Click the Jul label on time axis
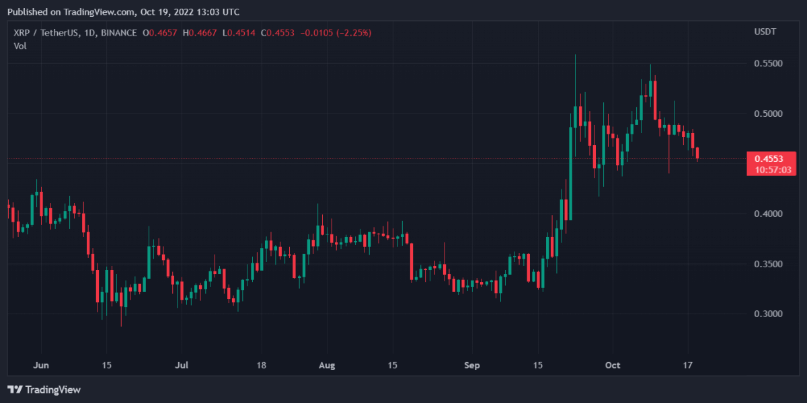Screen dimensions: 807x403 tap(181, 365)
